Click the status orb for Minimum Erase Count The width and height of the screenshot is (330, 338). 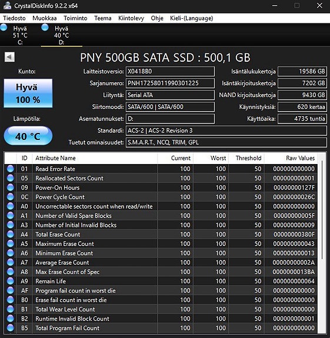pyautogui.click(x=11, y=253)
